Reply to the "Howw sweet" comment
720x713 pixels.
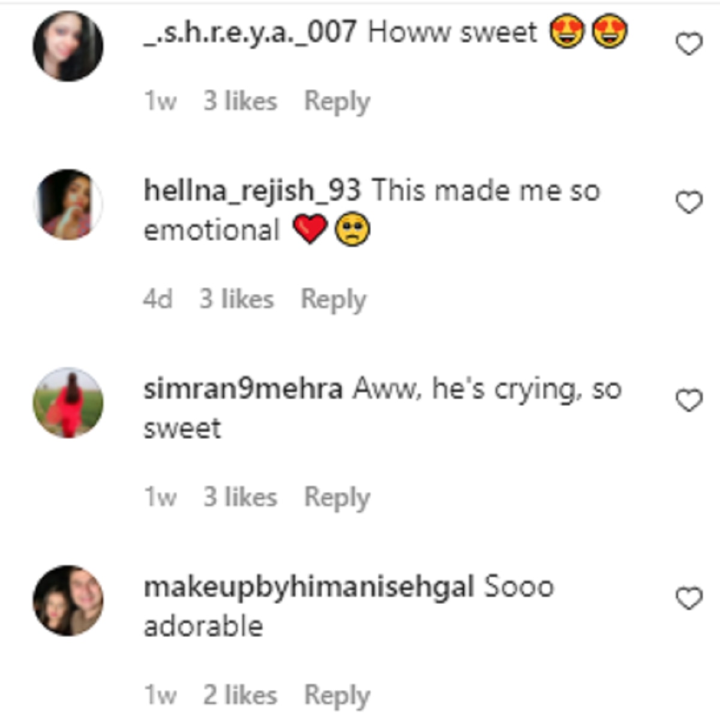click(337, 101)
